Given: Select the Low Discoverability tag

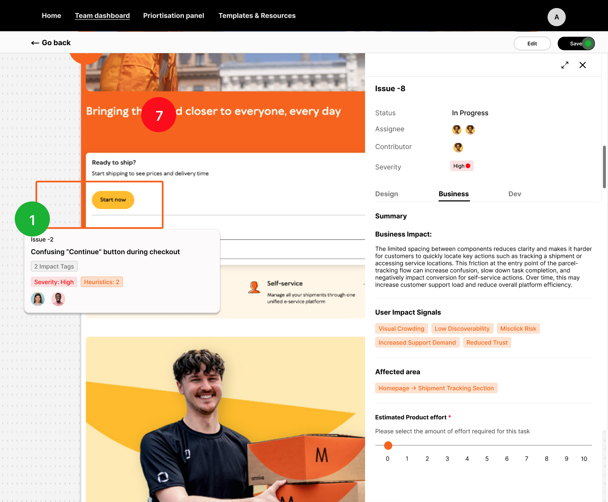Looking at the screenshot, I should point(462,328).
